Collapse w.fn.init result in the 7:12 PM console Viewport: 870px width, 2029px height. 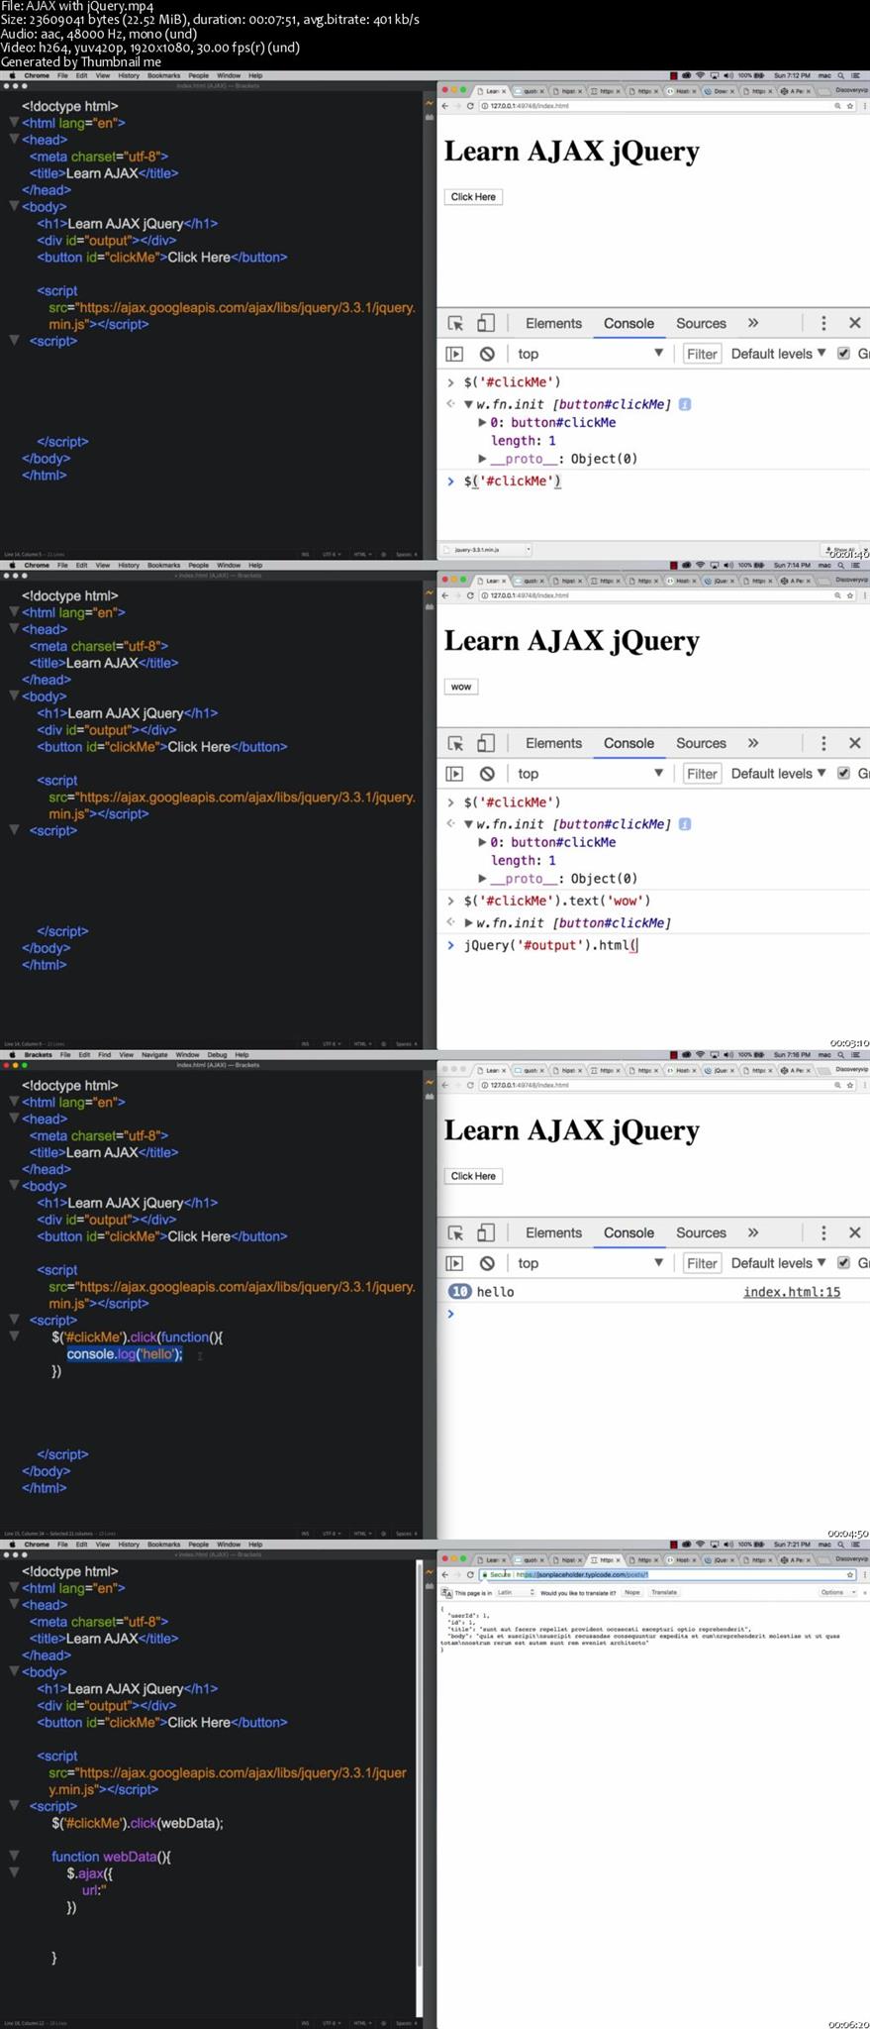pos(468,404)
